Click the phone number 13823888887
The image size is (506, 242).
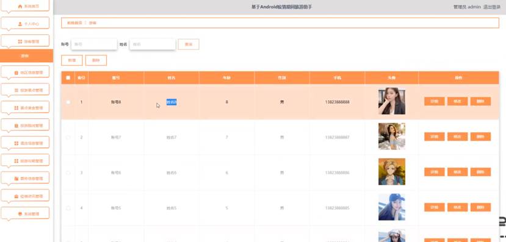(x=337, y=137)
